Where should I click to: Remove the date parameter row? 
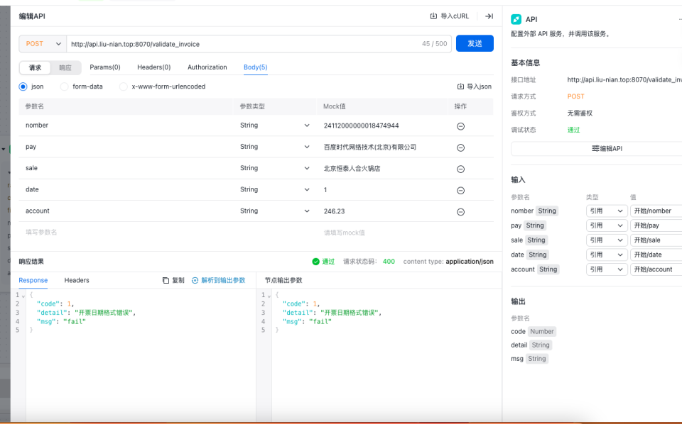(x=460, y=191)
